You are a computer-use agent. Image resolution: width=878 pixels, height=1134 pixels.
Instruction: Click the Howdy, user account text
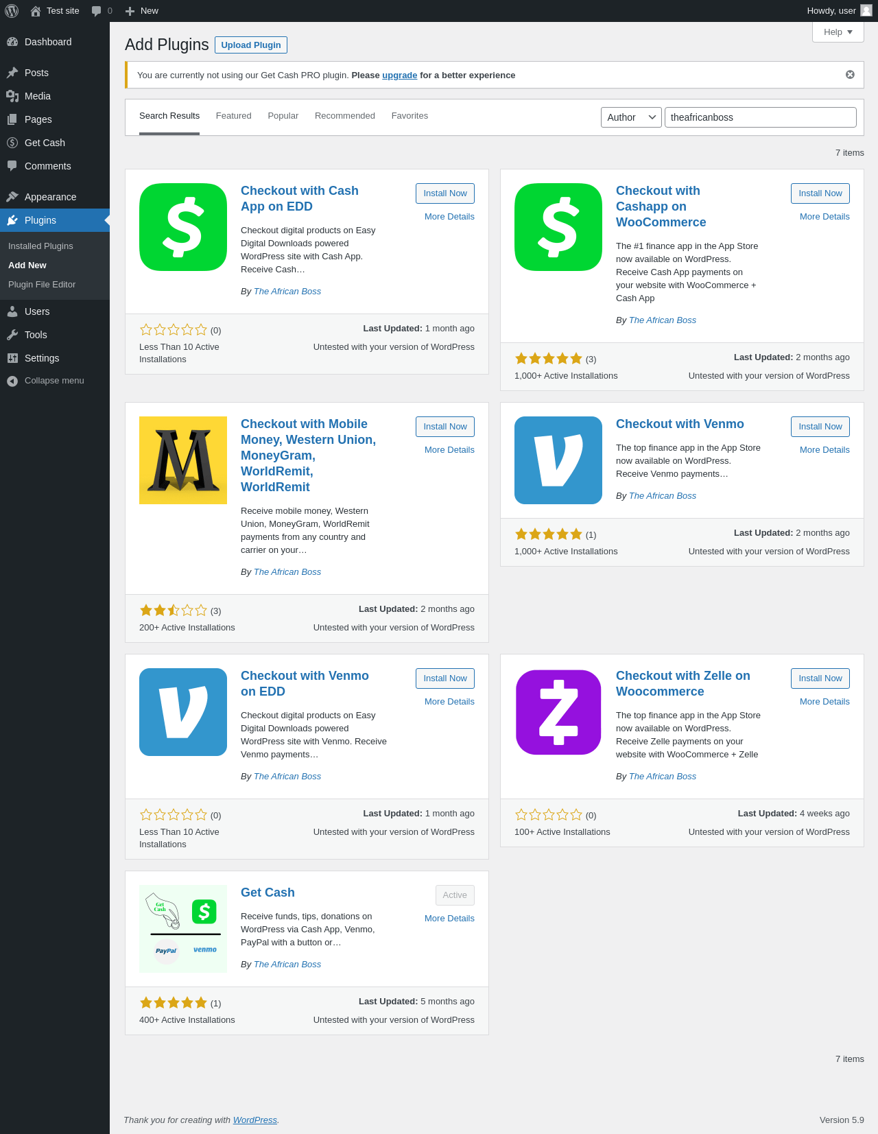coord(831,11)
